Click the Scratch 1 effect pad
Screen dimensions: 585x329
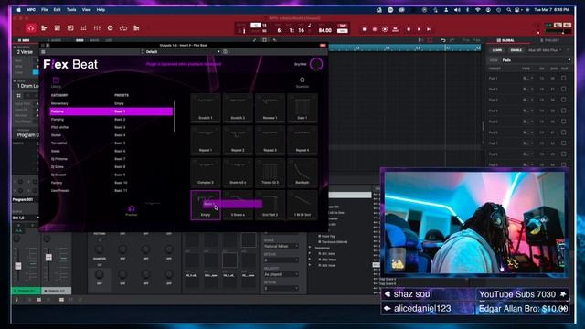click(x=206, y=108)
